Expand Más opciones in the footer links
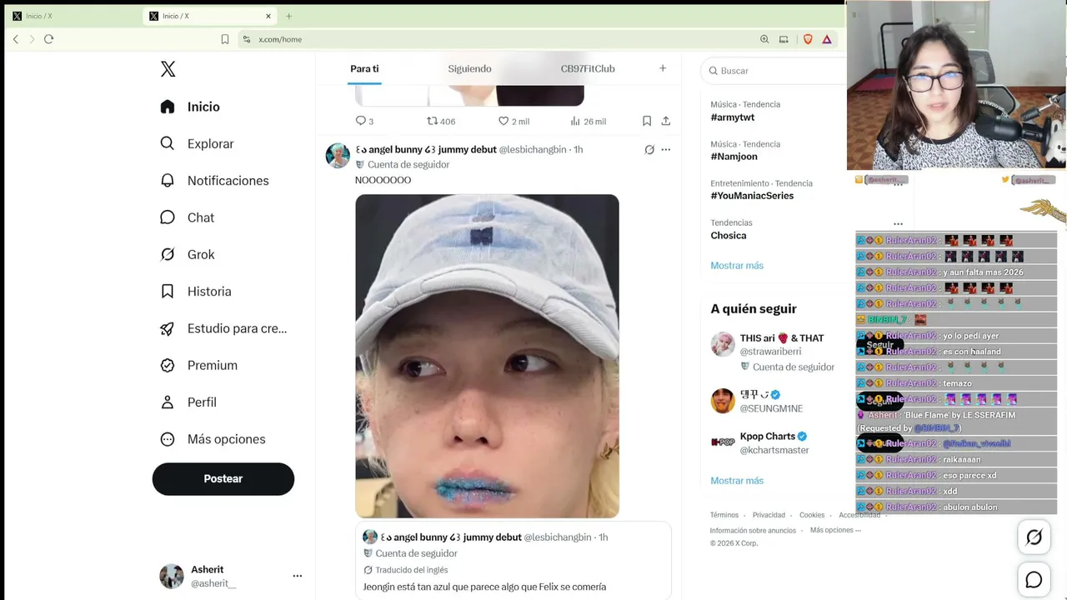 pyautogui.click(x=835, y=530)
